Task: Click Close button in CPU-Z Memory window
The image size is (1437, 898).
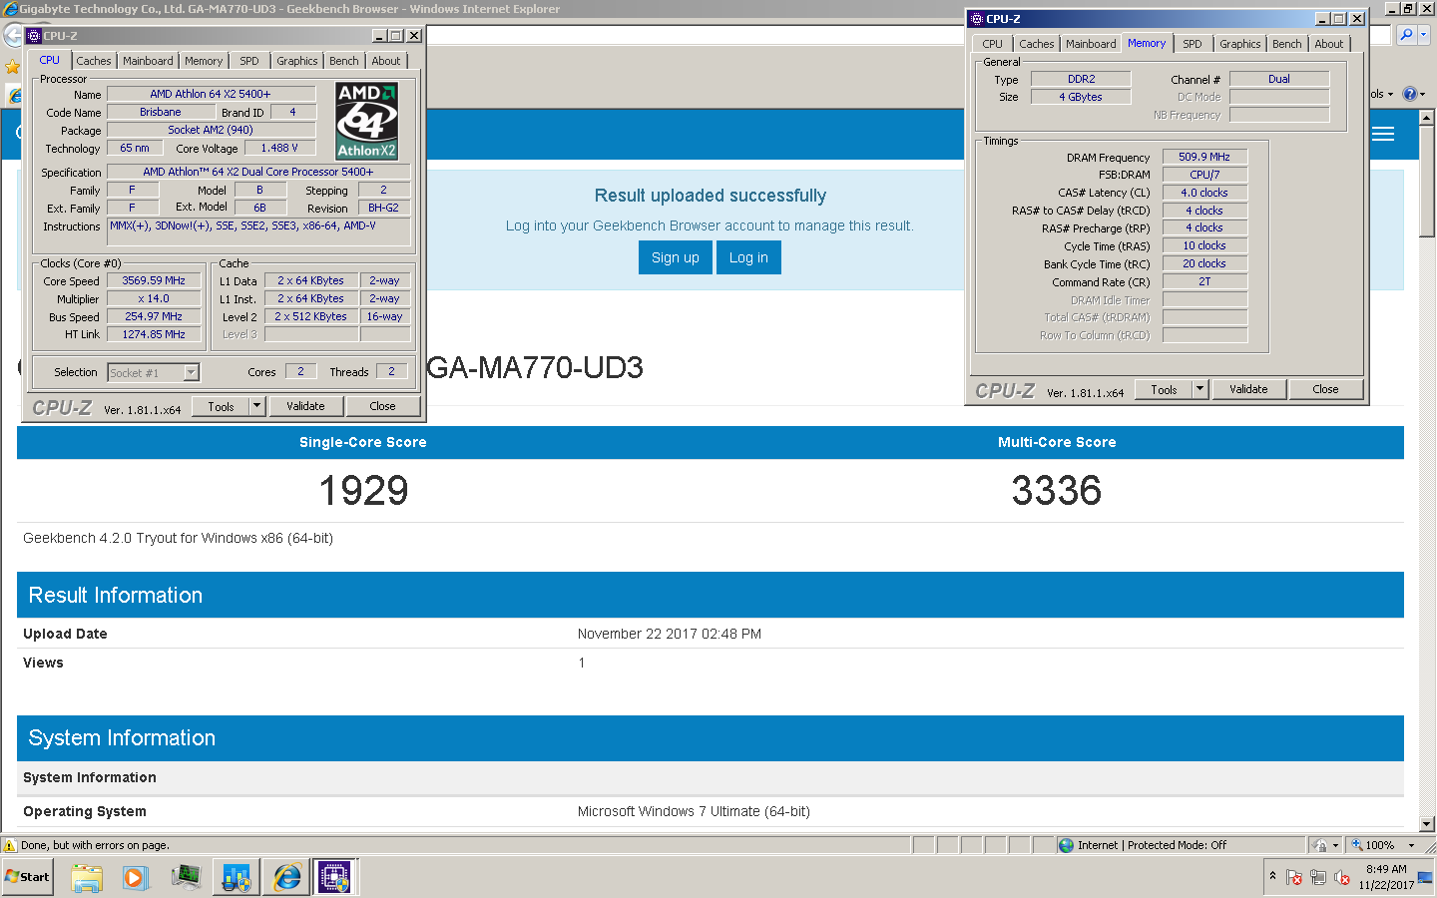Action: [1325, 389]
